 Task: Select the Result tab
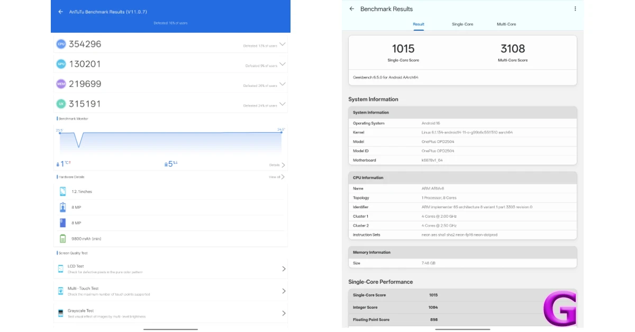pyautogui.click(x=419, y=24)
